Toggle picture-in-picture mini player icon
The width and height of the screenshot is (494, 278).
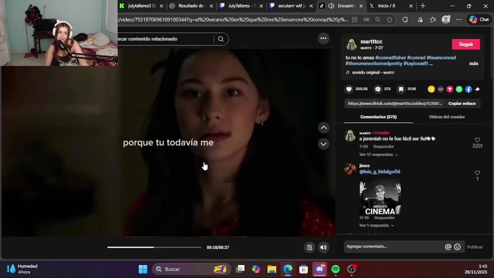(x=310, y=247)
